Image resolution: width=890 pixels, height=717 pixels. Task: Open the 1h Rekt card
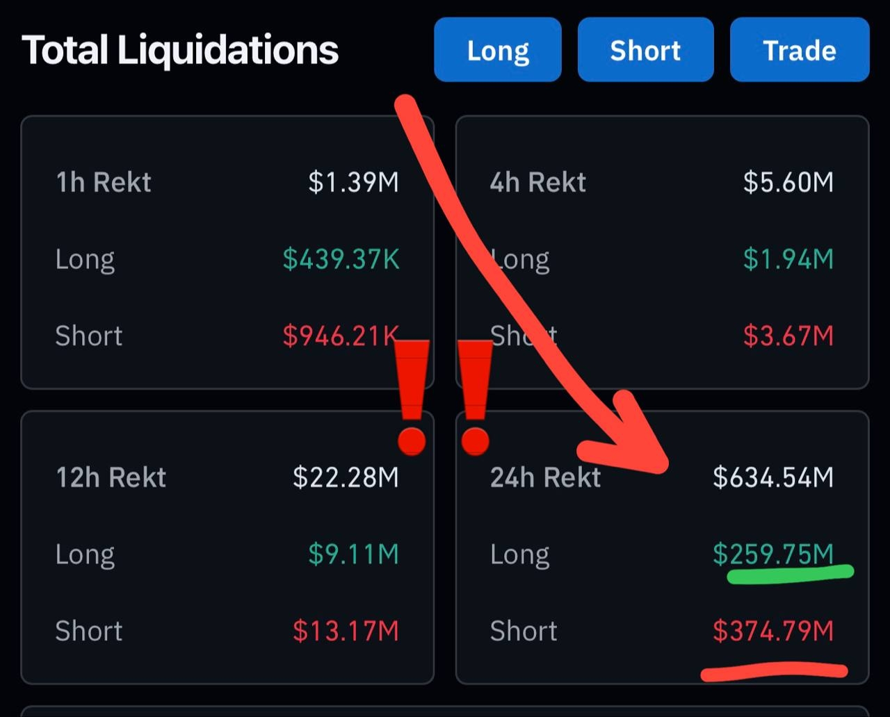227,252
